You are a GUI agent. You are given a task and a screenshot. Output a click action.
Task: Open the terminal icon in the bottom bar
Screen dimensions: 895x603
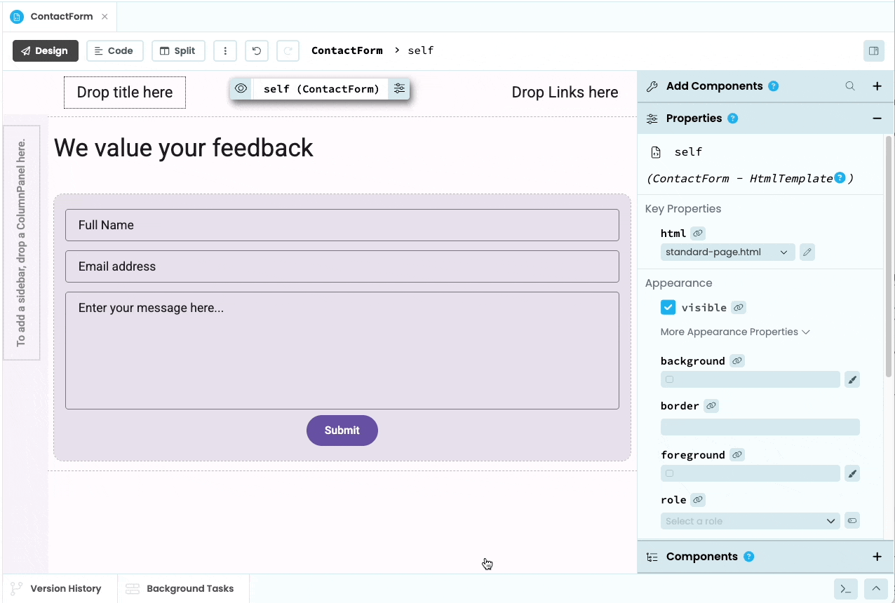(845, 589)
